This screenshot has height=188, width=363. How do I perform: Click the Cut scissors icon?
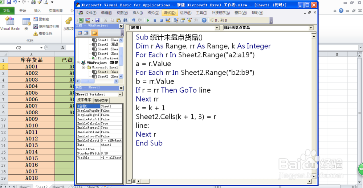[x=105, y=20]
